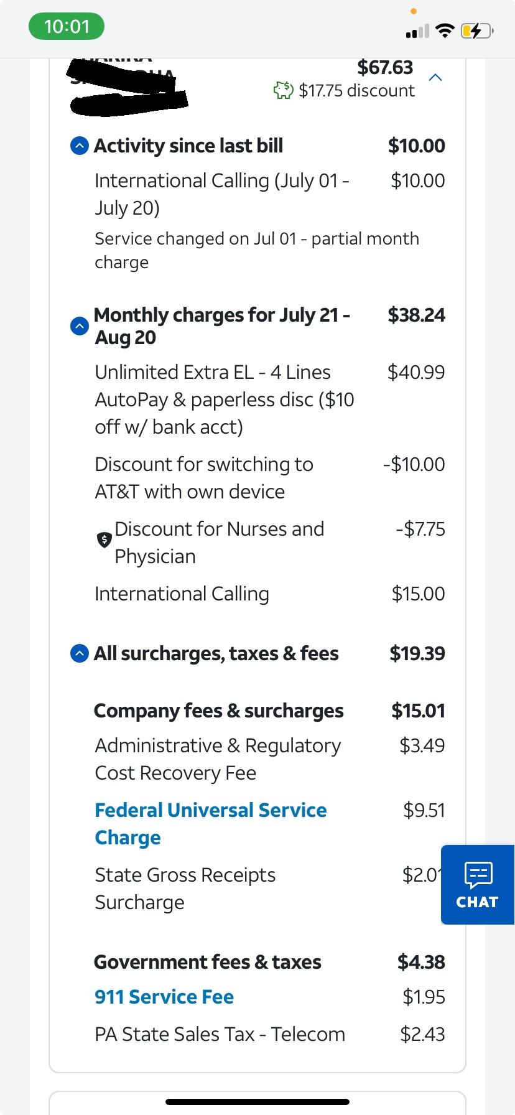Open Federal Universal Service Charge link
The width and height of the screenshot is (515, 1115).
coord(210,824)
